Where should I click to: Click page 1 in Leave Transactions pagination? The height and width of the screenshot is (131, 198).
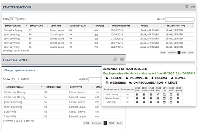tap(179, 52)
